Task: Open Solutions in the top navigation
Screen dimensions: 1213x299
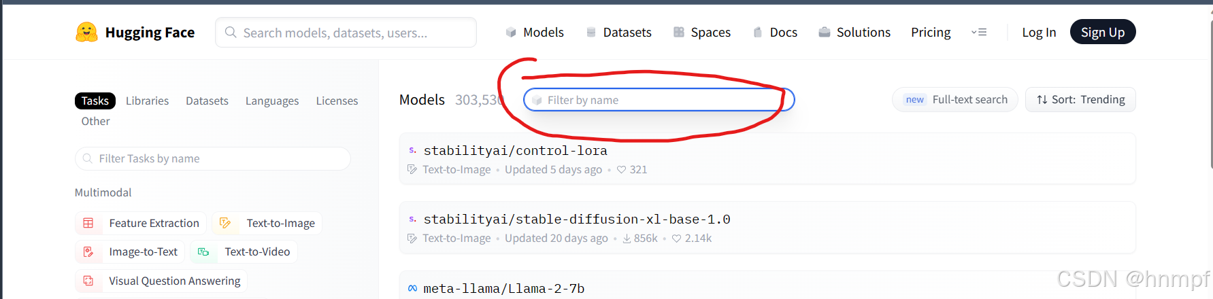Action: coord(854,32)
